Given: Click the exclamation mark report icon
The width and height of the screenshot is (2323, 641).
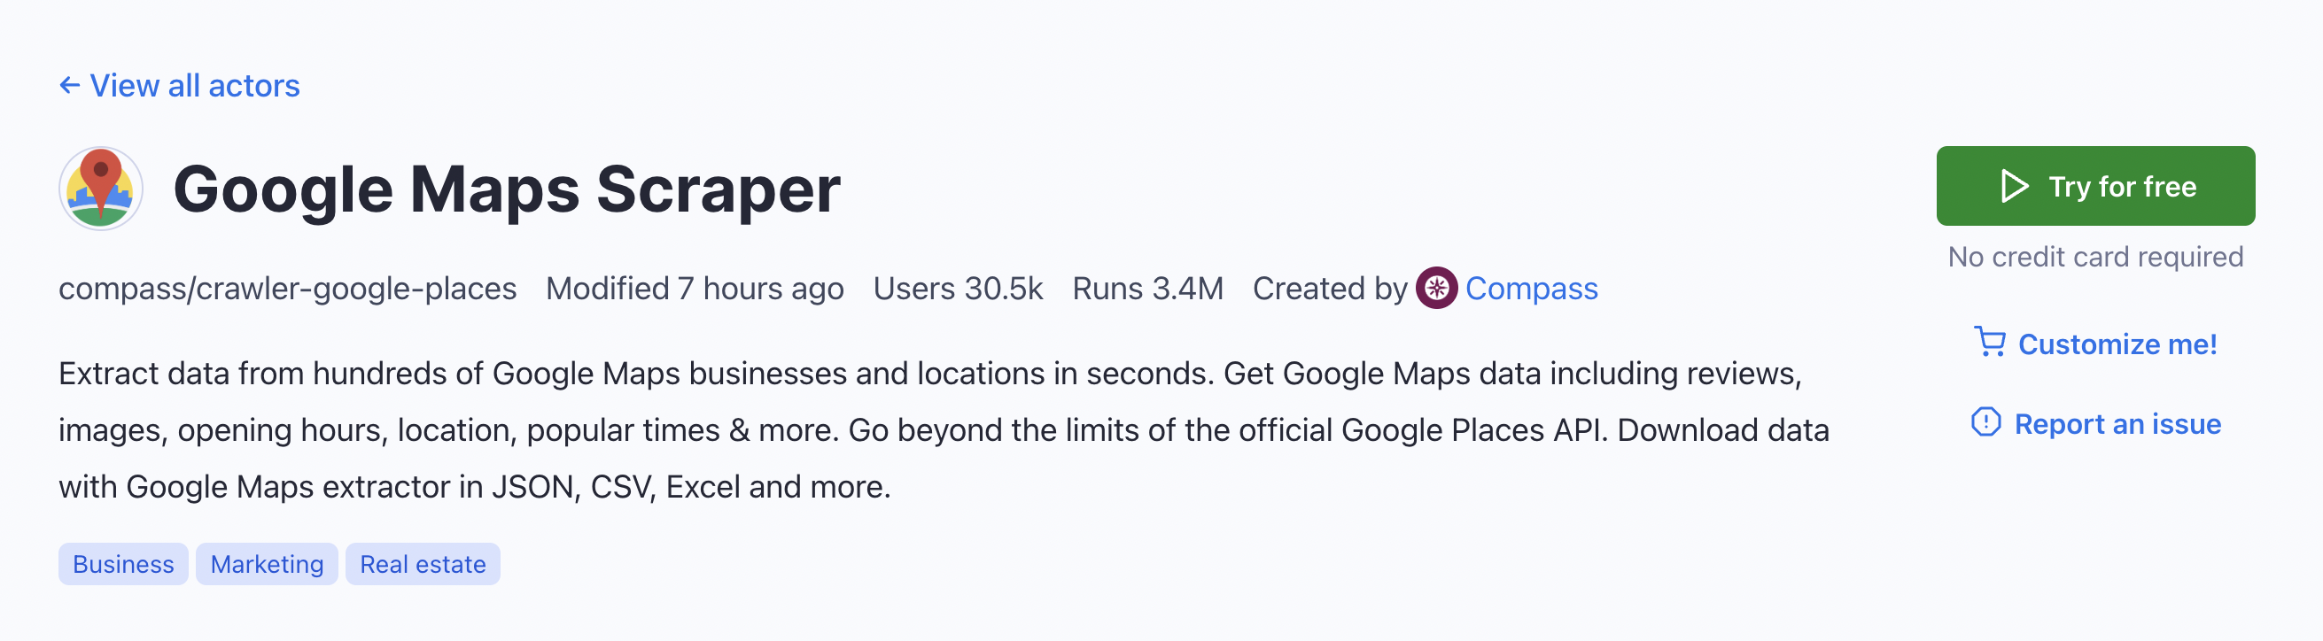Looking at the screenshot, I should coord(1985,422).
